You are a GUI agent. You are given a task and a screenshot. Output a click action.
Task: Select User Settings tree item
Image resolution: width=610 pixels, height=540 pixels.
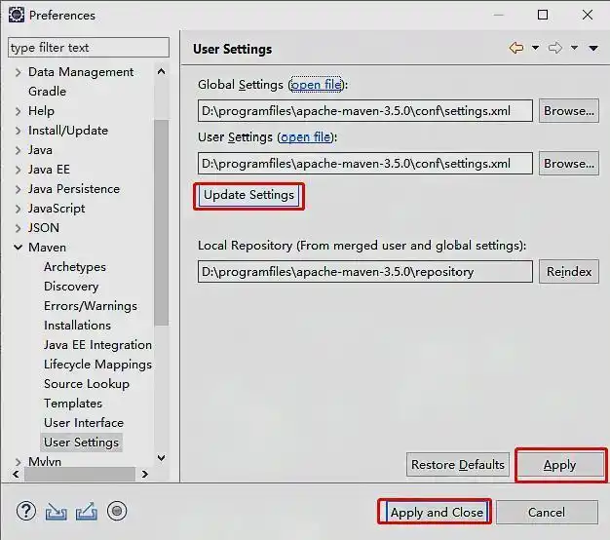click(81, 443)
